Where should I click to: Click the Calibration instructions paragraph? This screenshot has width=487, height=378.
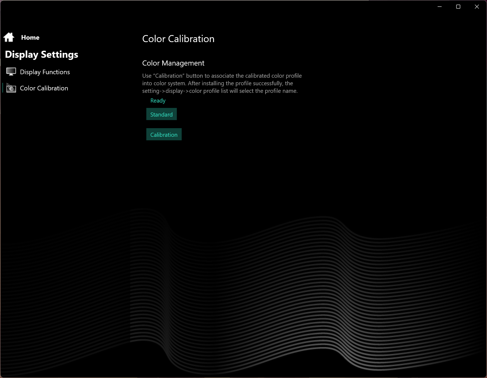pyautogui.click(x=222, y=83)
